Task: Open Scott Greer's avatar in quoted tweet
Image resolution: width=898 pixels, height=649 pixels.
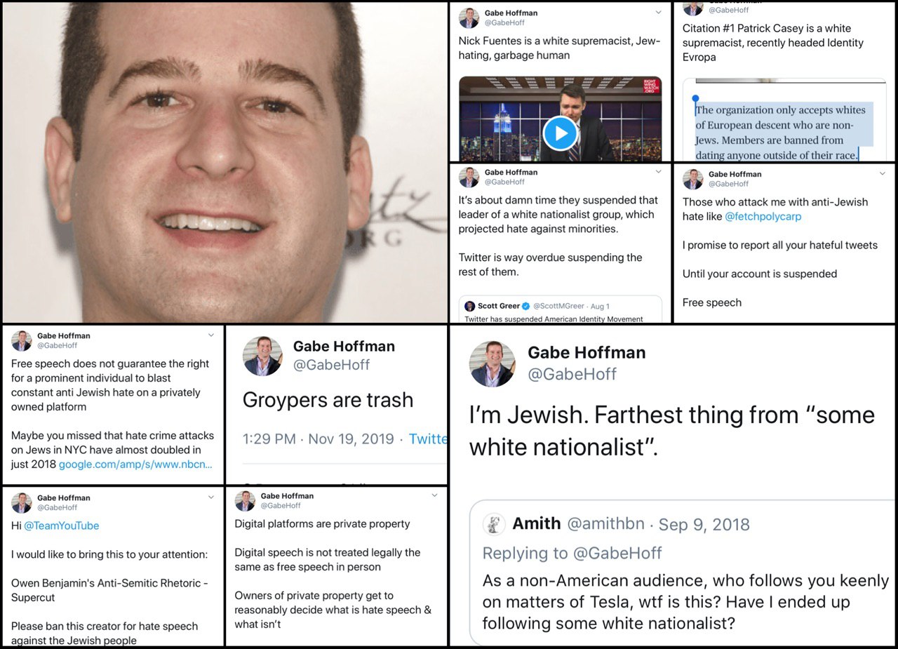Action: pyautogui.click(x=470, y=306)
